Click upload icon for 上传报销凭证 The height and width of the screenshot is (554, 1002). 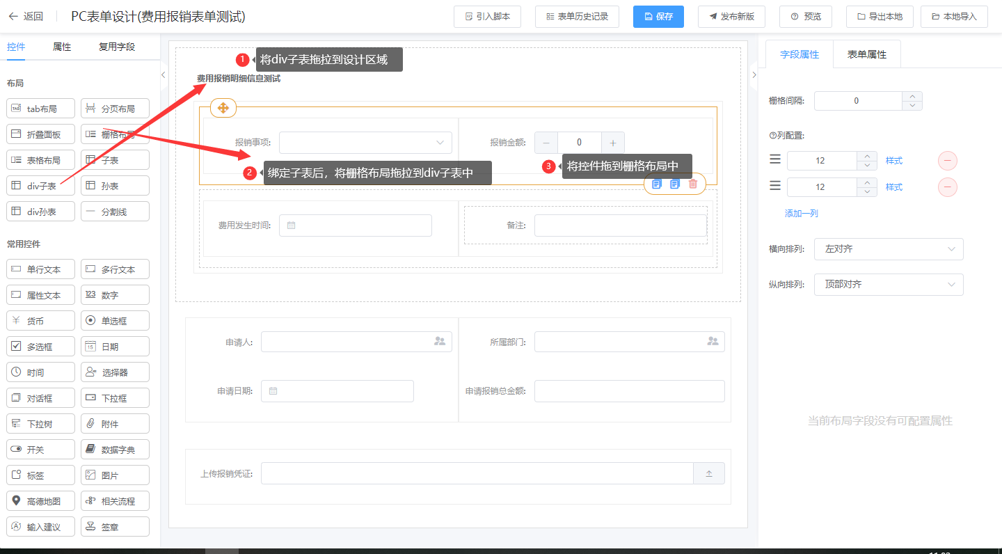tap(709, 473)
